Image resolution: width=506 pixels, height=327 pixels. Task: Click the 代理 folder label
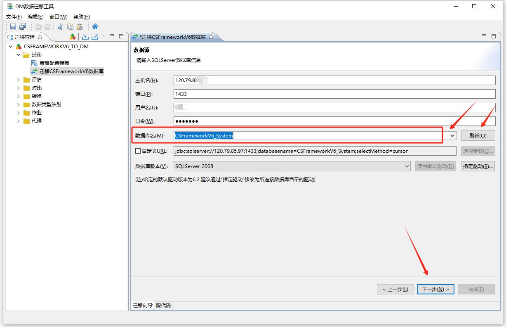(x=37, y=121)
